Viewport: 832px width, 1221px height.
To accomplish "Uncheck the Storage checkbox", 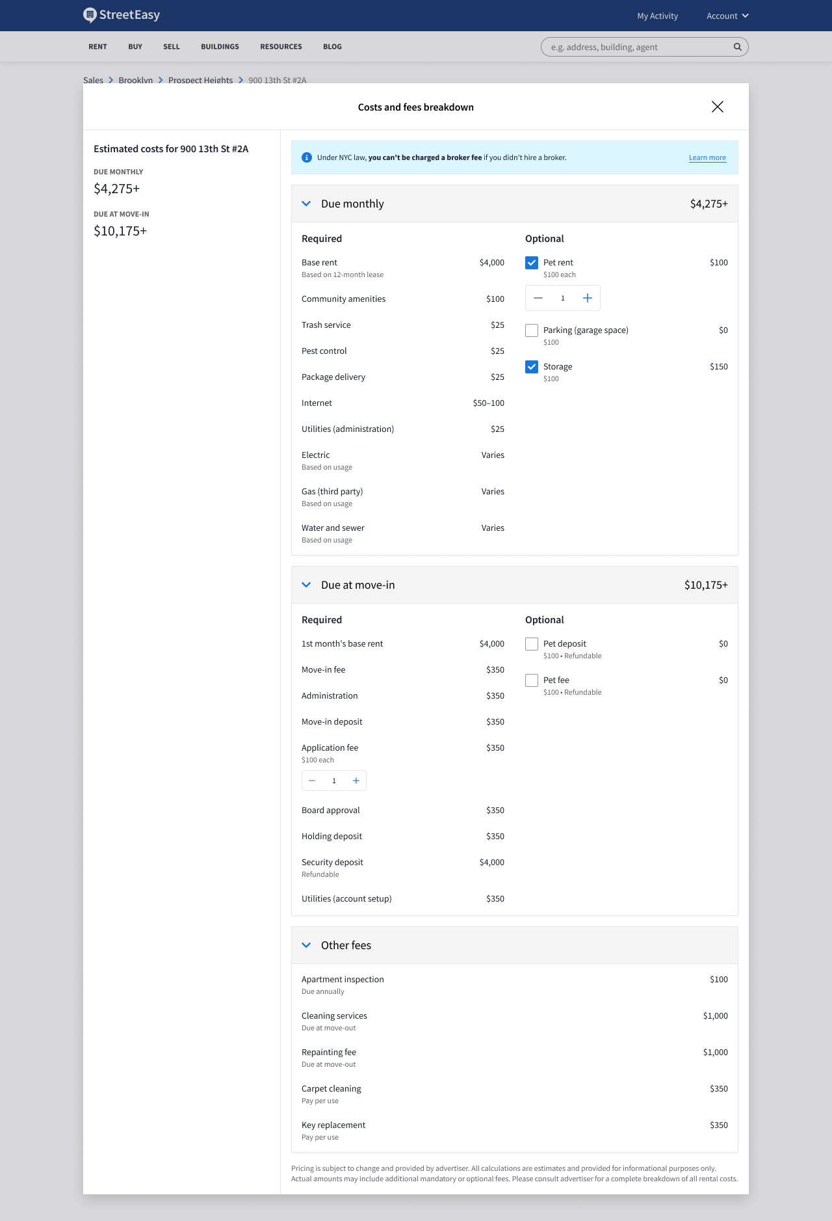I will point(532,367).
